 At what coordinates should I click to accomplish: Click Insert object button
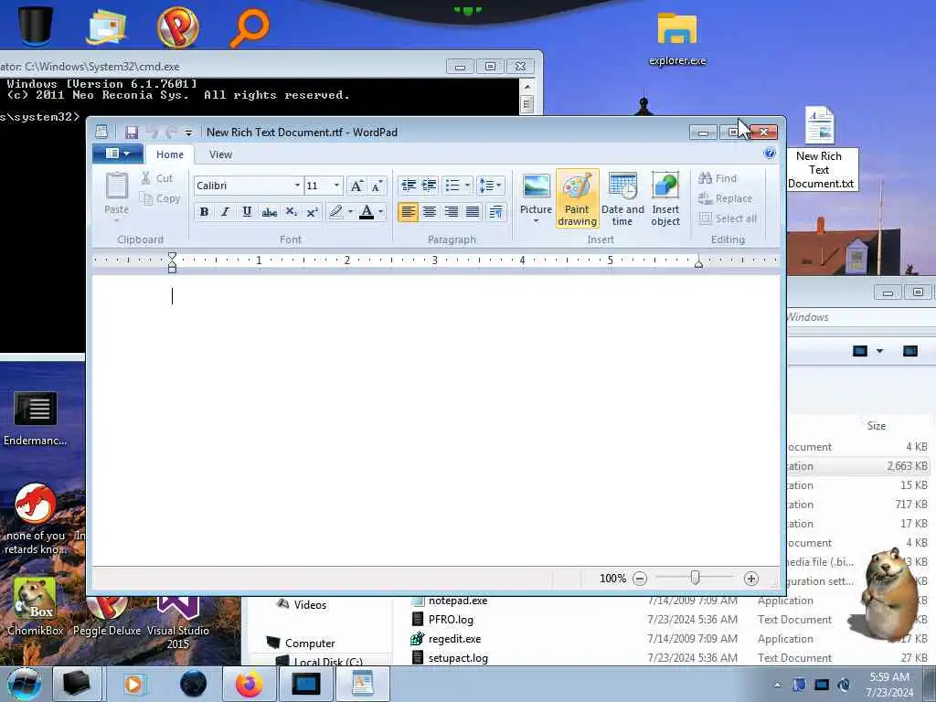pos(665,198)
